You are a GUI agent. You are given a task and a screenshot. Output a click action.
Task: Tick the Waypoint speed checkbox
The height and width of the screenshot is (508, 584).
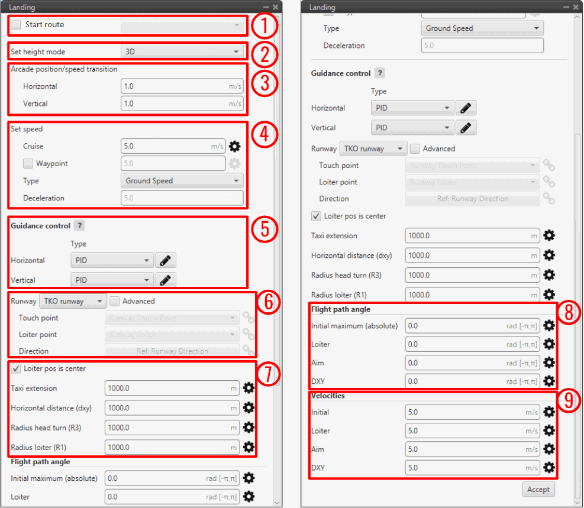28,163
